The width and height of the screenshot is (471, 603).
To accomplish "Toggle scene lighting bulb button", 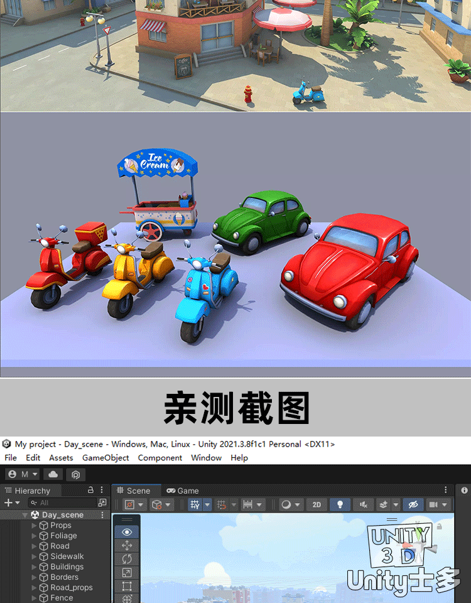I will pyautogui.click(x=340, y=504).
